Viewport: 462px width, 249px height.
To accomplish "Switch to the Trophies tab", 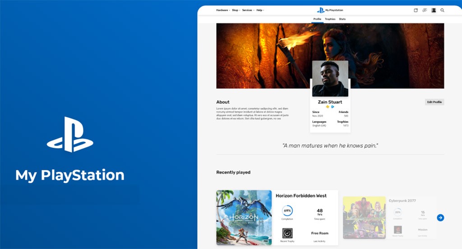I will (x=330, y=19).
